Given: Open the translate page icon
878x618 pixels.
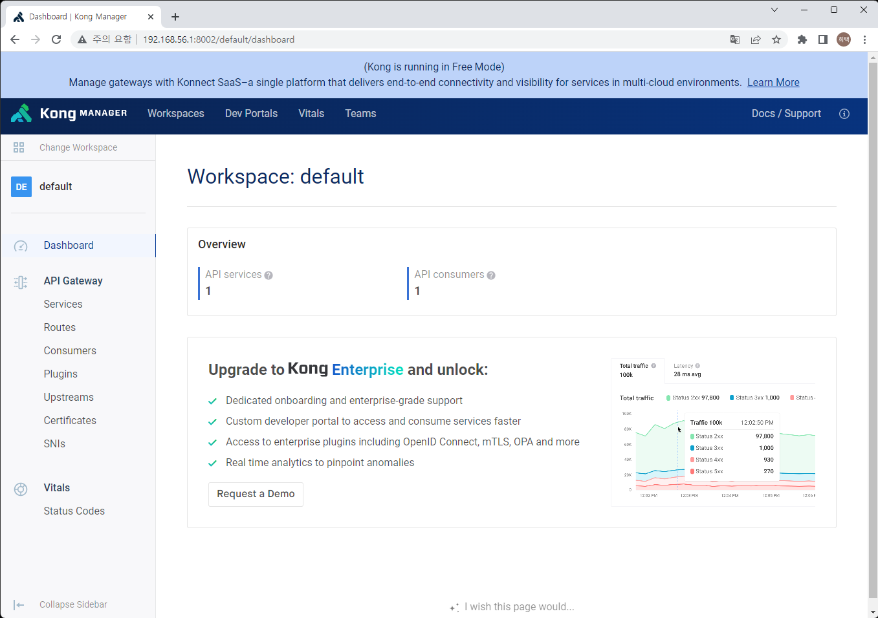Looking at the screenshot, I should [735, 39].
